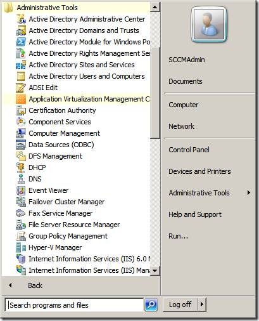The height and width of the screenshot is (321, 259).
Task: Click the Active Directory Users and Computers icon
Action: 21,76
